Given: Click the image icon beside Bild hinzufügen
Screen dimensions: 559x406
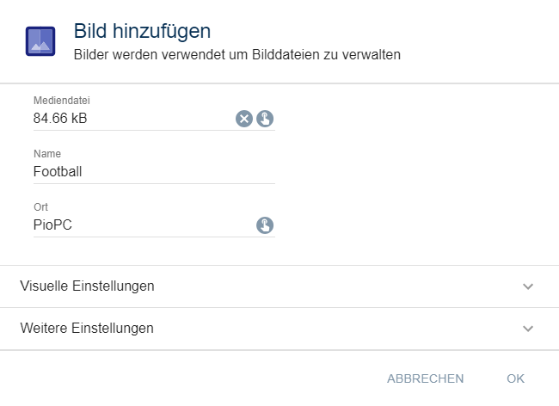Looking at the screenshot, I should point(40,41).
